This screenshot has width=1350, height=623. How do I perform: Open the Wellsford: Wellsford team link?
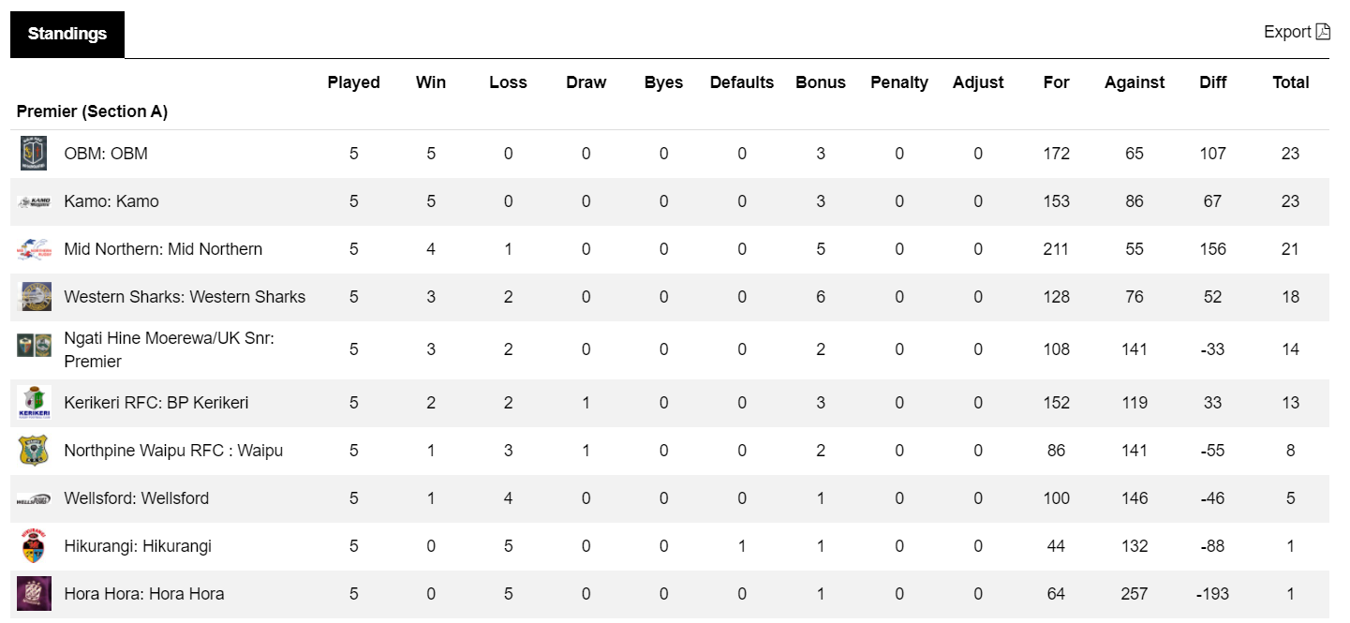137,498
